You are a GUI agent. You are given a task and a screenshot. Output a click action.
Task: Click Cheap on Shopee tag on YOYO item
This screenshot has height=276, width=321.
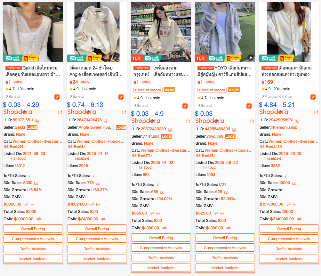[x=212, y=90]
